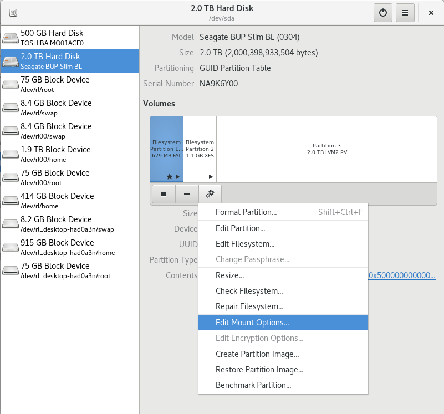Image resolution: width=444 pixels, height=414 pixels.
Task: Open the hamburger drive options menu
Action: coord(405,13)
